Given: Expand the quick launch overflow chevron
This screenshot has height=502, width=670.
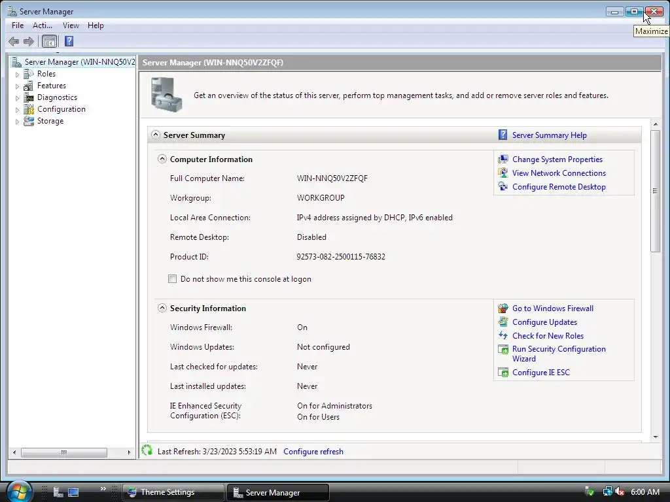Looking at the screenshot, I should click(103, 489).
